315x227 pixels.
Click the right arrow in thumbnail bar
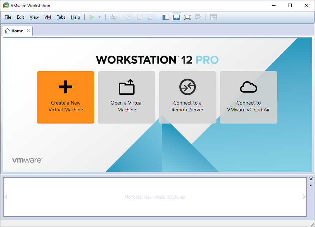(x=304, y=196)
